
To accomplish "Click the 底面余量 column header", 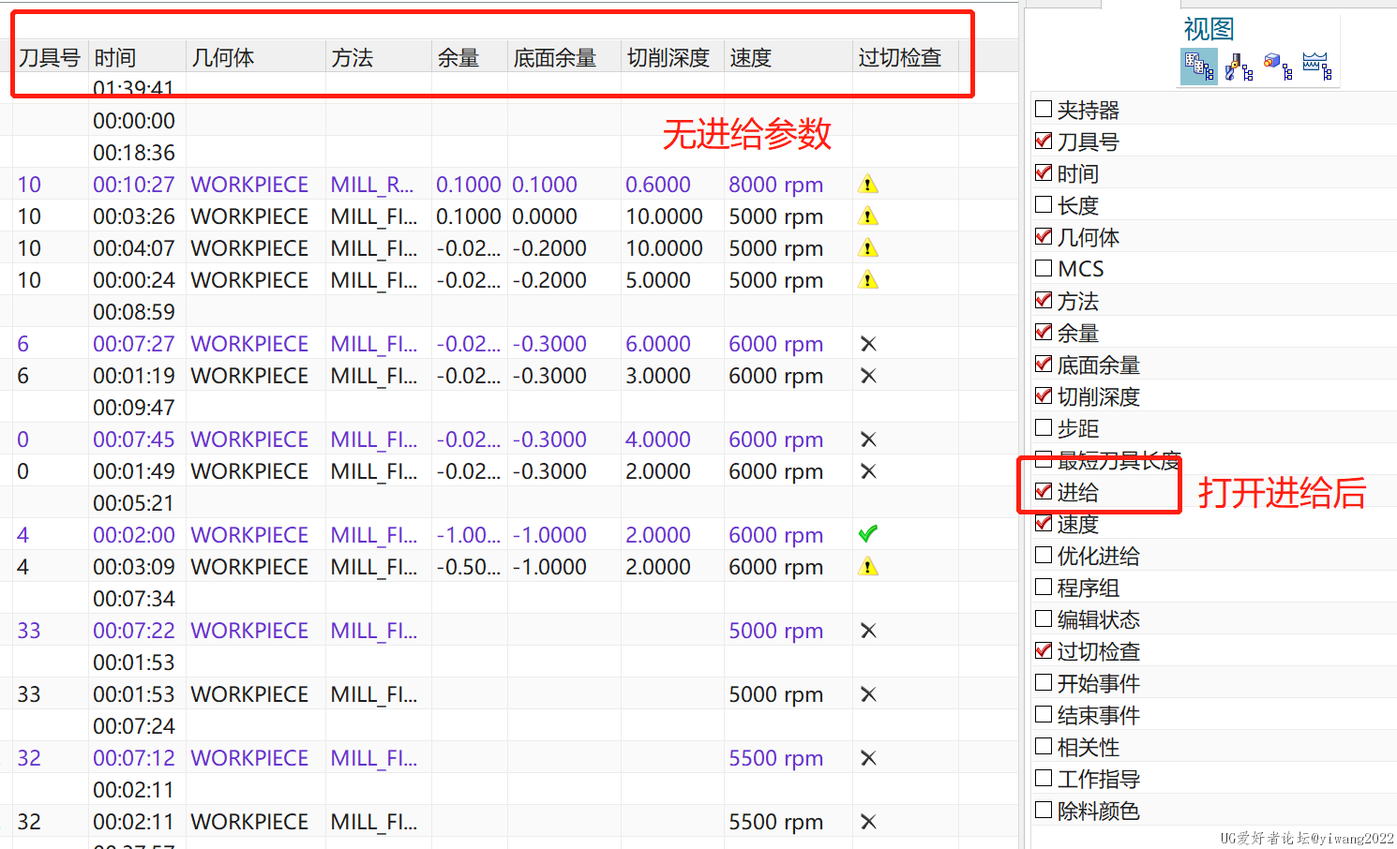I will [564, 58].
